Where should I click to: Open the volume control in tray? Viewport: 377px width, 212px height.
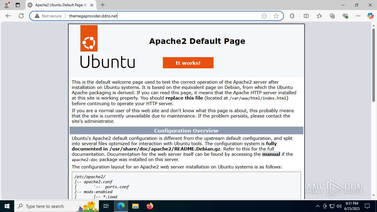coord(339,206)
